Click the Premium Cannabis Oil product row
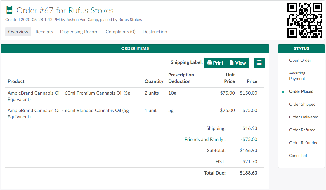The image size is (326, 190). point(69,96)
